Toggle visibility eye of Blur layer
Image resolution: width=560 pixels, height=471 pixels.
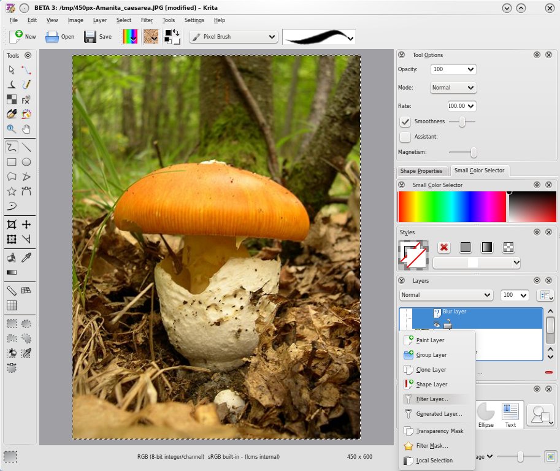pyautogui.click(x=437, y=324)
